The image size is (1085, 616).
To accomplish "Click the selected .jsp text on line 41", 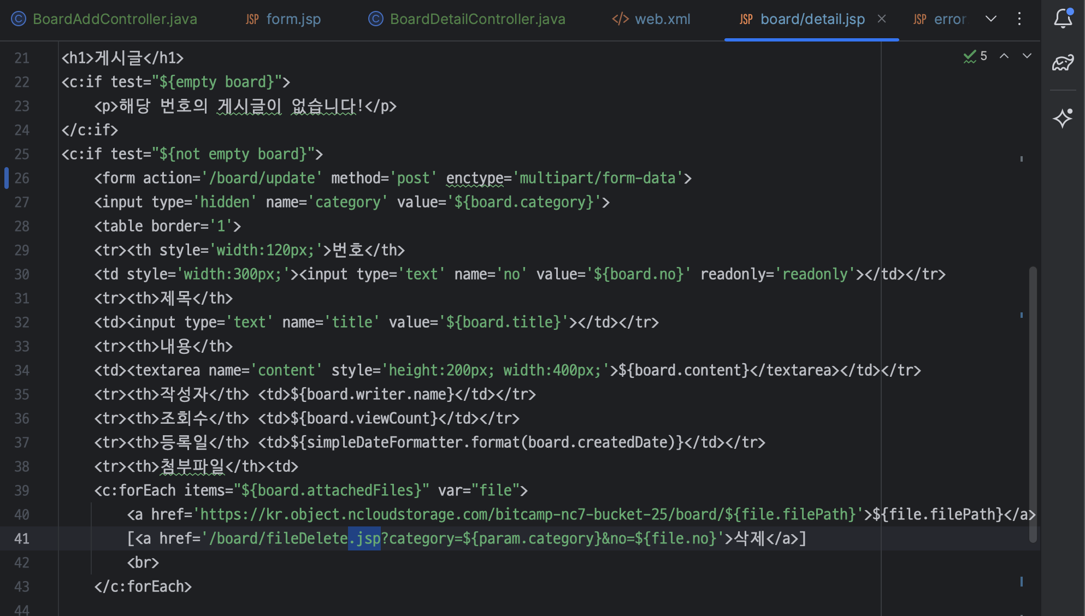I will click(364, 538).
